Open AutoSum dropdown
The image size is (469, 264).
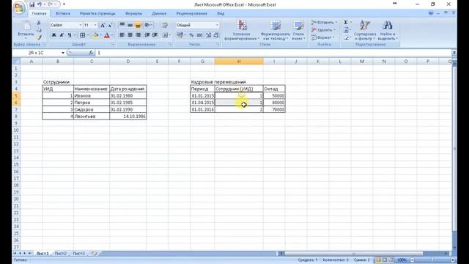(350, 23)
